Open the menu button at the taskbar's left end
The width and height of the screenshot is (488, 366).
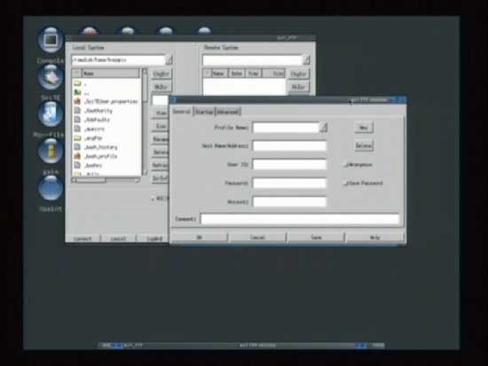pyautogui.click(x=106, y=345)
